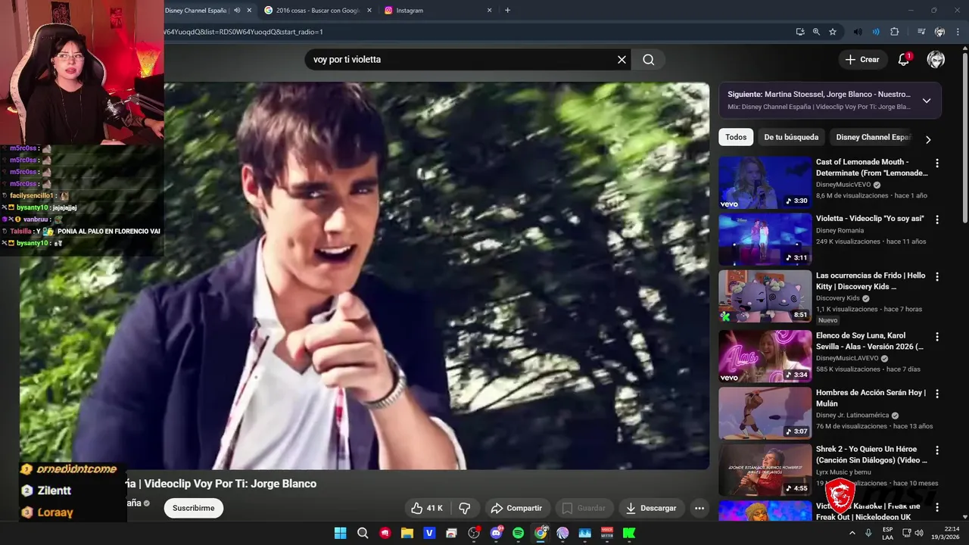The image size is (969, 545).
Task: Open the system volume icon in tray
Action: coord(919,533)
